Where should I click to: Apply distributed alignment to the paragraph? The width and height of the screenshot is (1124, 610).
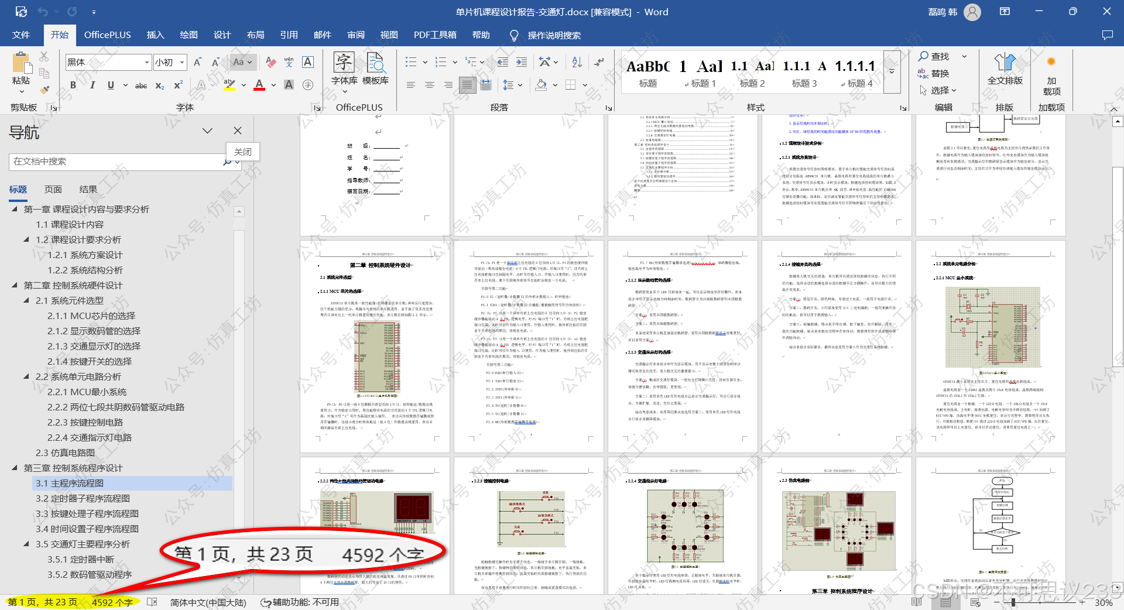pos(486,85)
